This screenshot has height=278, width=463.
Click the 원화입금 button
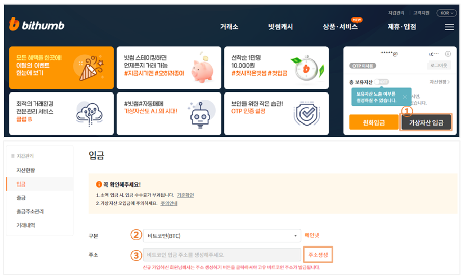click(373, 122)
